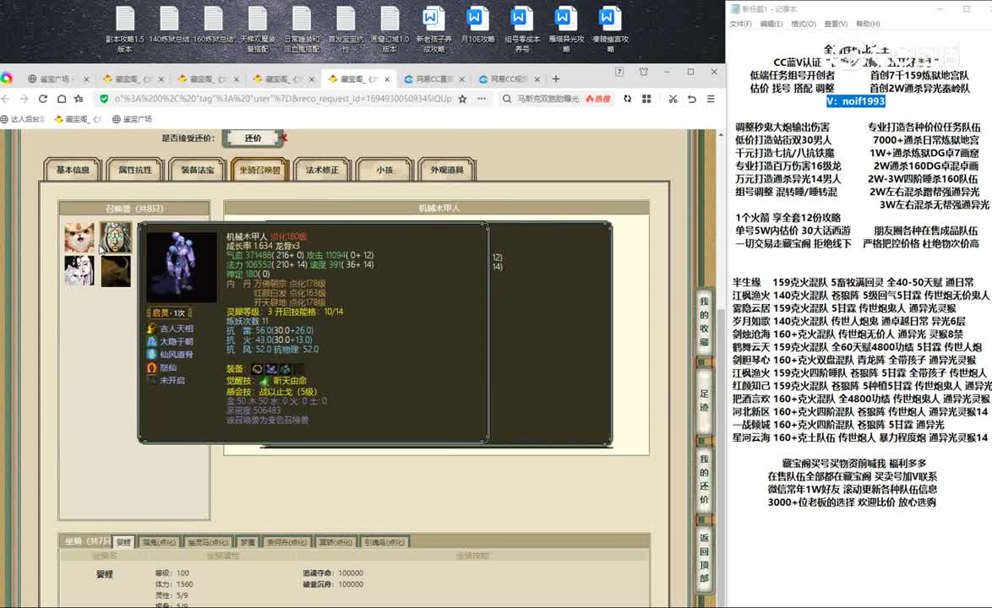Viewport: 992px width, 608px height.
Task: Switch to the 鉴宝广场 browser tab
Action: tap(55, 79)
